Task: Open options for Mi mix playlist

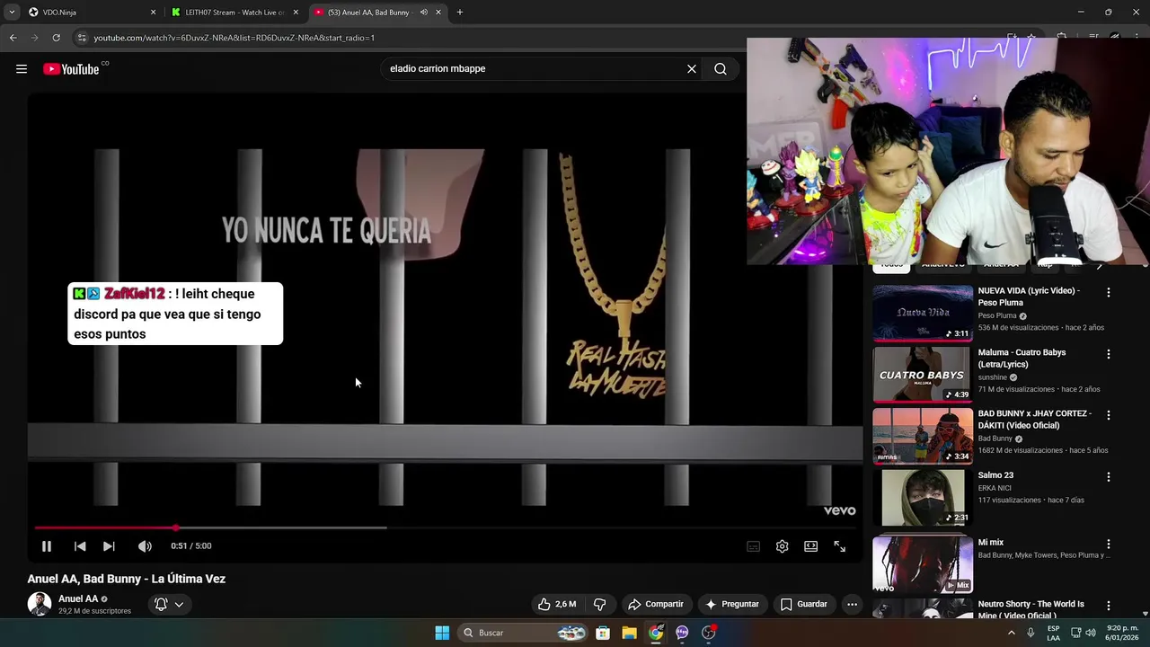Action: (x=1109, y=545)
